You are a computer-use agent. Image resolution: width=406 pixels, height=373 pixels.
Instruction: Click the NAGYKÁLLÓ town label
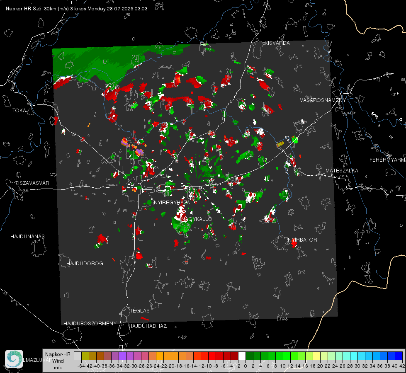pos(196,219)
